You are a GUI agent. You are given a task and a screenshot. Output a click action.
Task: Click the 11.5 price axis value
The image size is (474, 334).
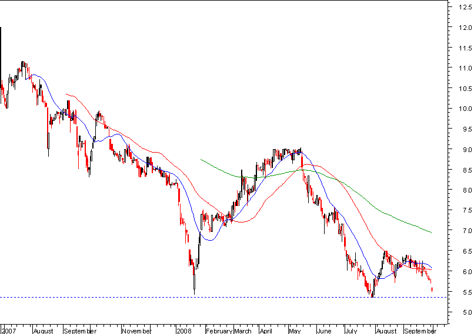pyautogui.click(x=465, y=48)
